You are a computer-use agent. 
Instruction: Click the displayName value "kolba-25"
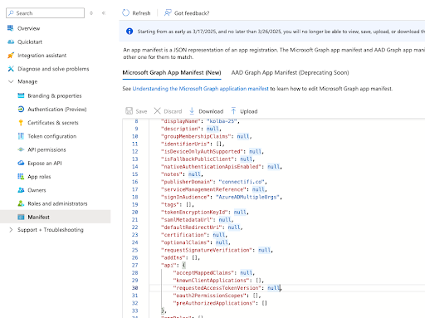pyautogui.click(x=222, y=121)
